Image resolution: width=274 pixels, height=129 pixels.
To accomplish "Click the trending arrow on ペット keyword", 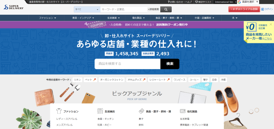I will 95,80.
